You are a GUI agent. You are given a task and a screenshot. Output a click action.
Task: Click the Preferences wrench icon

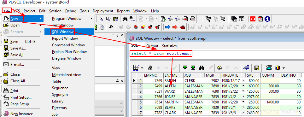(x=111, y=27)
